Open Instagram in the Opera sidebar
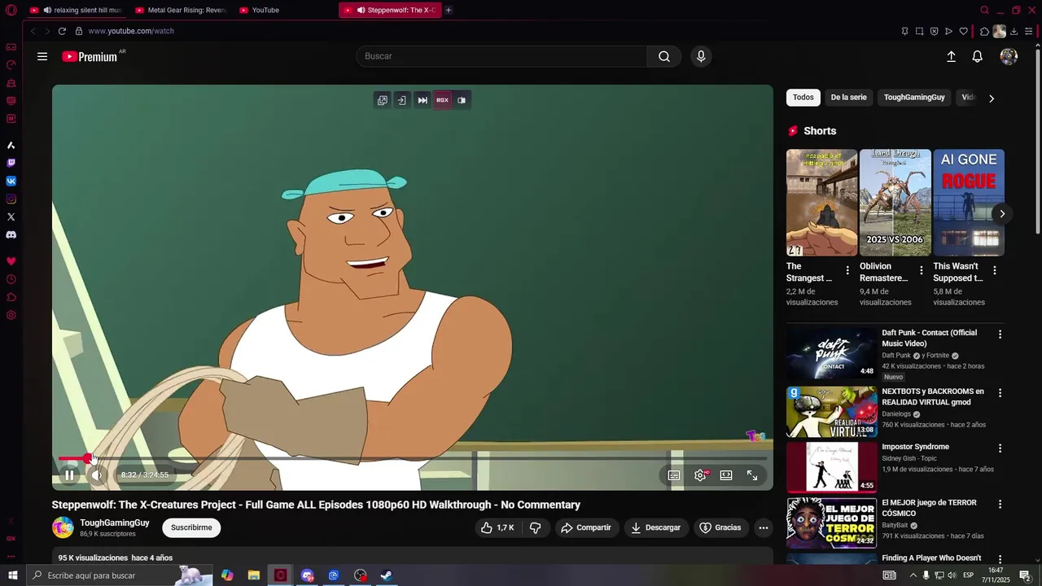The image size is (1042, 586). [11, 199]
